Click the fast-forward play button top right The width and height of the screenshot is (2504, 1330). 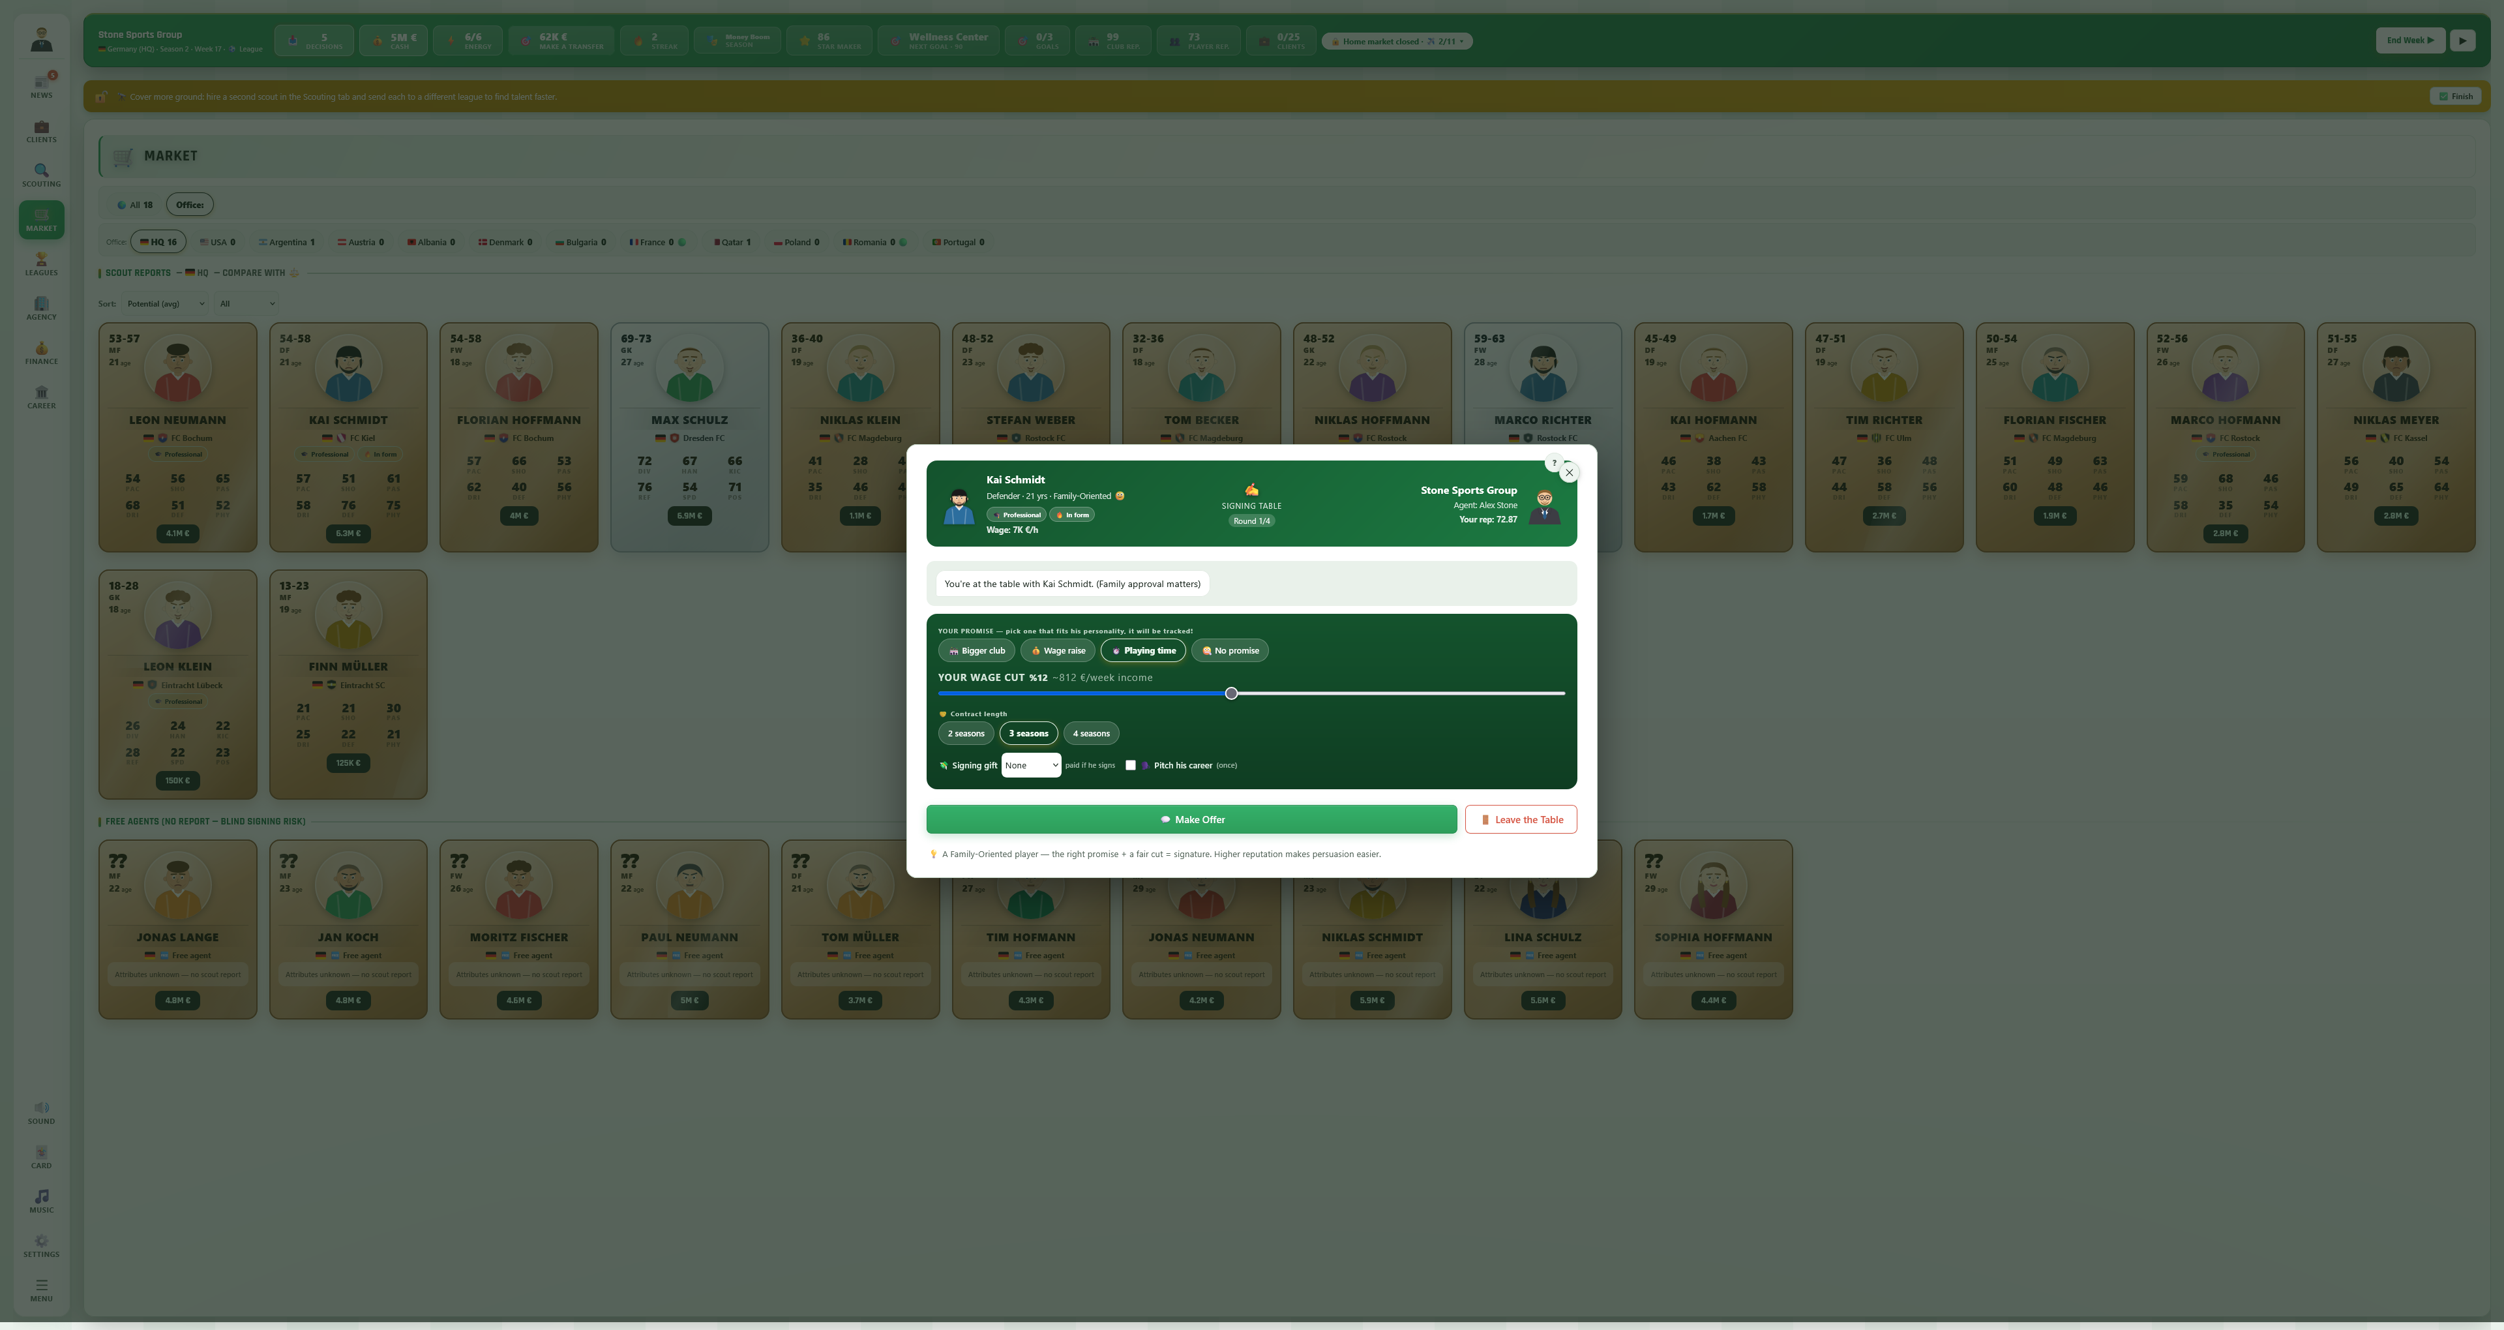(2462, 40)
